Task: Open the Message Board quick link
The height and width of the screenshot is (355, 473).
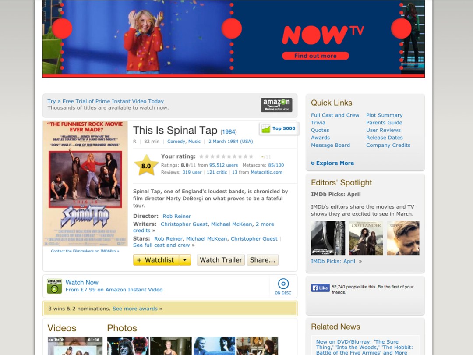Action: pyautogui.click(x=331, y=145)
